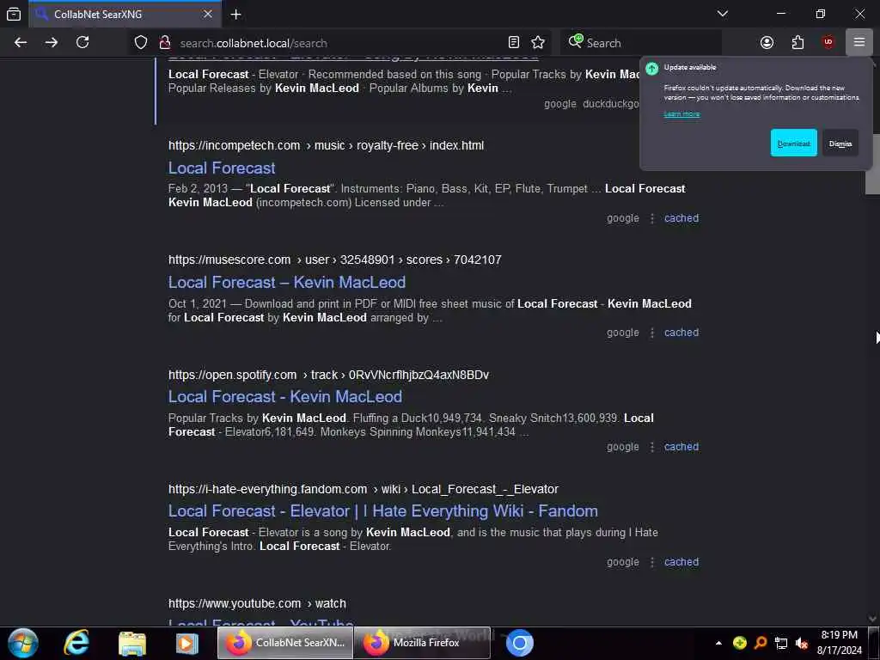Open the Windows Start button
This screenshot has height=660, width=880.
click(23, 643)
